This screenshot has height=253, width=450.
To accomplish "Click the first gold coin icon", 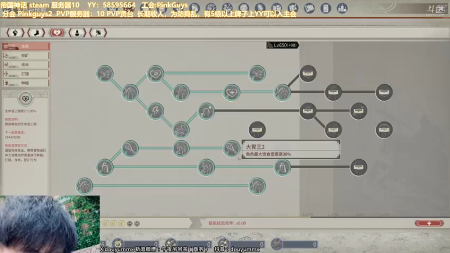I will (x=105, y=223).
